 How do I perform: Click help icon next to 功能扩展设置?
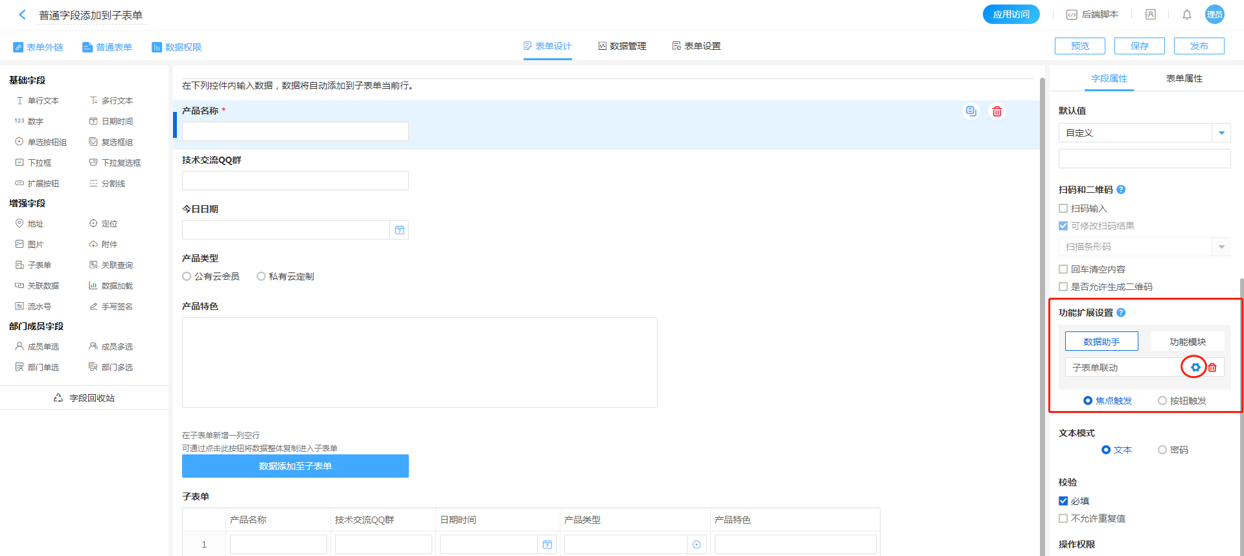click(1121, 313)
